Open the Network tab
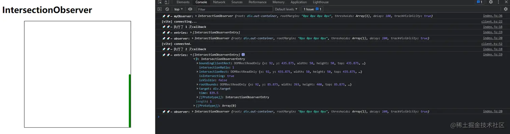510x134 pixels. (219, 2)
